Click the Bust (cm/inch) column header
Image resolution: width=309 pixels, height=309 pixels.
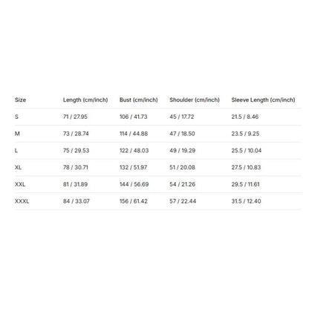pyautogui.click(x=139, y=100)
